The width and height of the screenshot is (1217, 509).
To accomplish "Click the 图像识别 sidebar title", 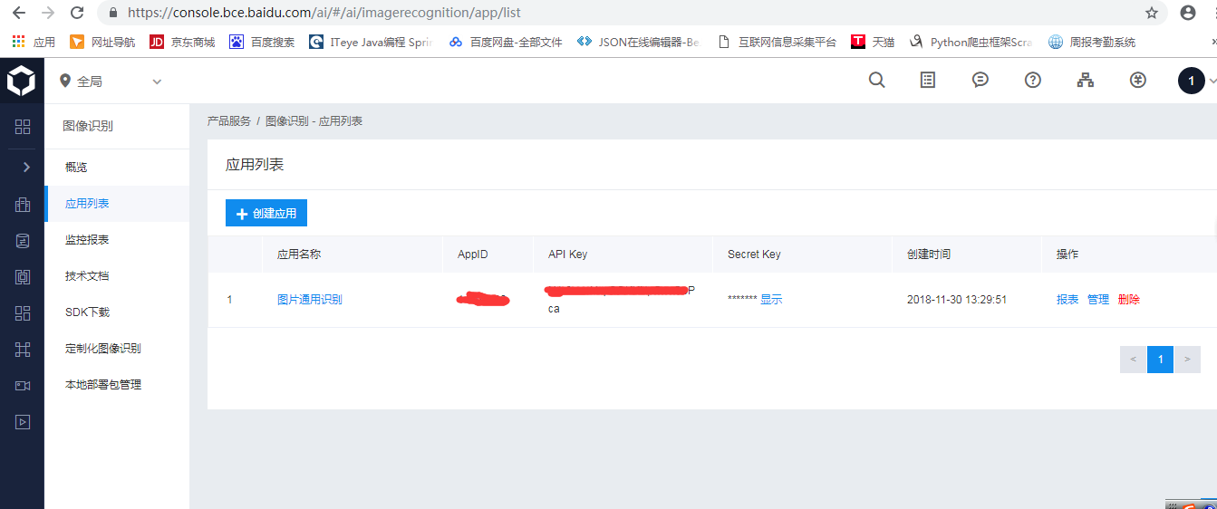I will coord(88,126).
